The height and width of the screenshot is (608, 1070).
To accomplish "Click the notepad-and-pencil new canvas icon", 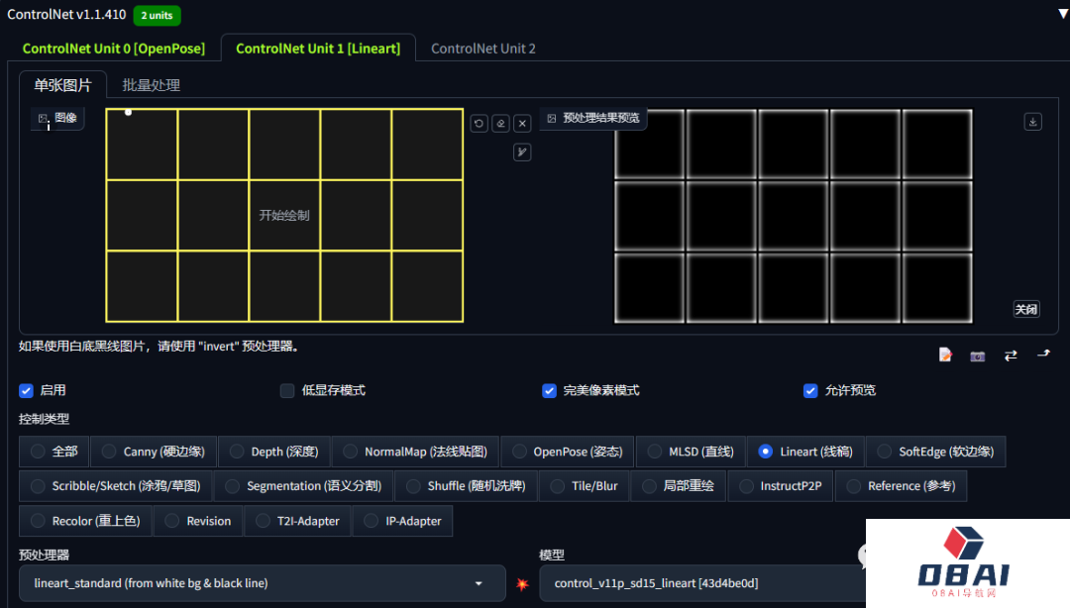I will 946,355.
